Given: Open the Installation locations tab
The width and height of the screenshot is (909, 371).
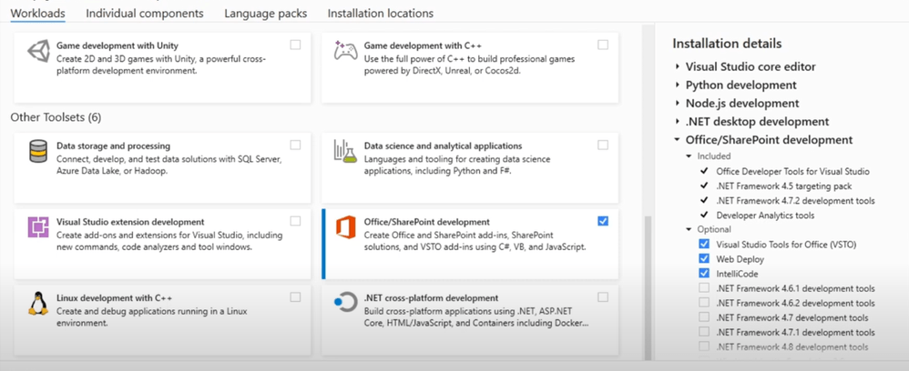Looking at the screenshot, I should click(381, 13).
